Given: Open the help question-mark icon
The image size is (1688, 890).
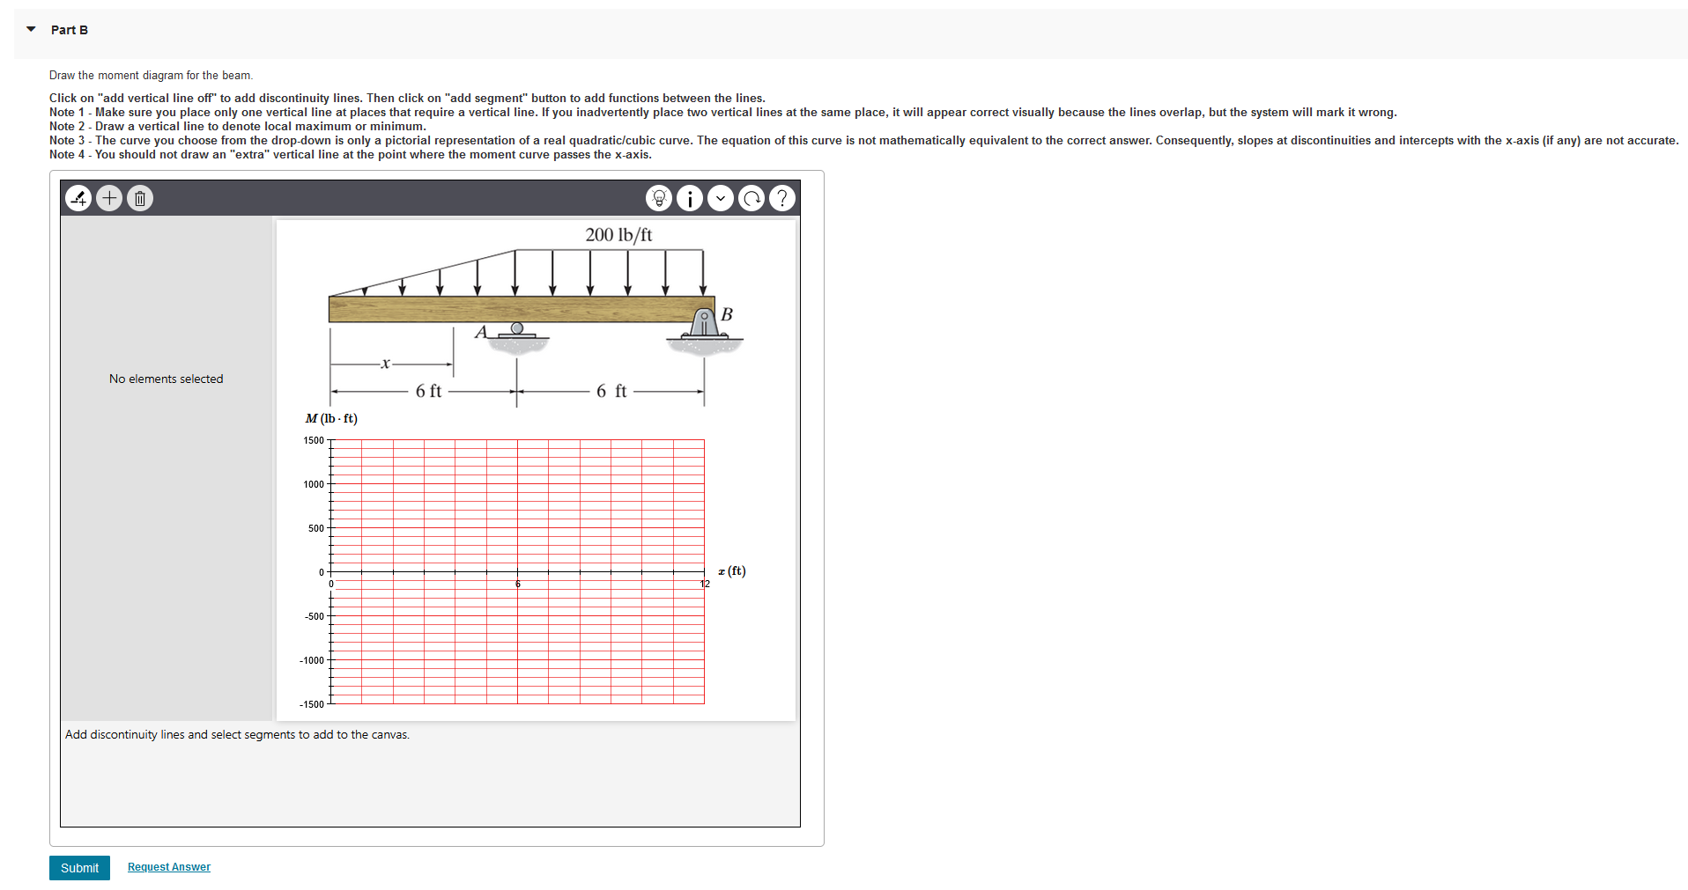Looking at the screenshot, I should click(782, 198).
